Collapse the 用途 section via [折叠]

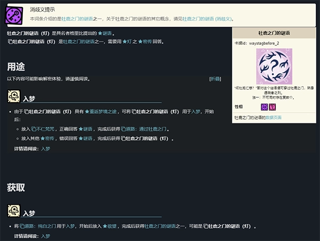pos(215,79)
